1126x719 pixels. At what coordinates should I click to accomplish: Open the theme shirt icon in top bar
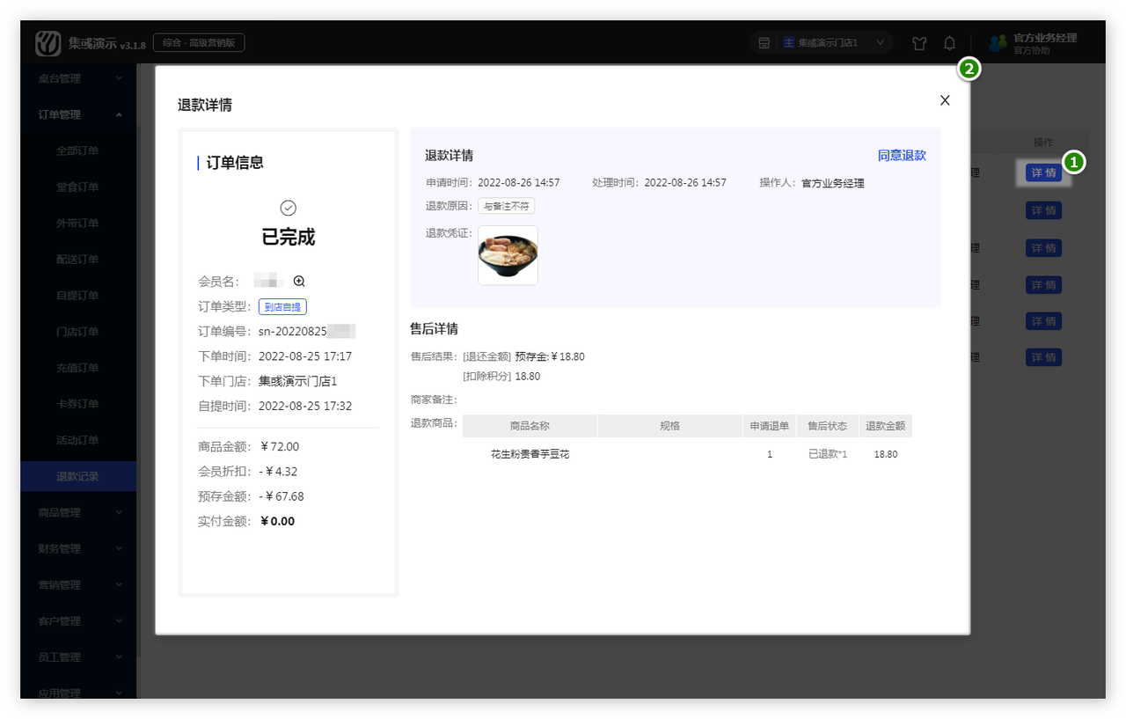click(x=919, y=43)
